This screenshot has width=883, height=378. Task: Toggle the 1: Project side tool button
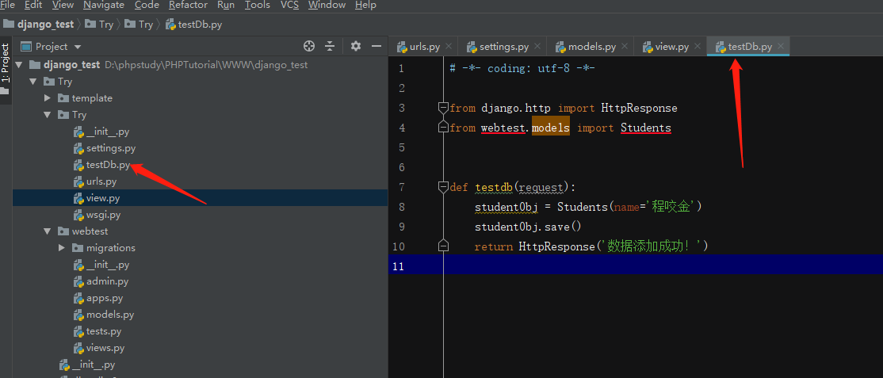click(6, 63)
